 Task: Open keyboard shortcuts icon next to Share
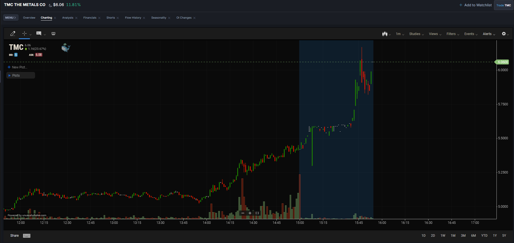click(27, 236)
